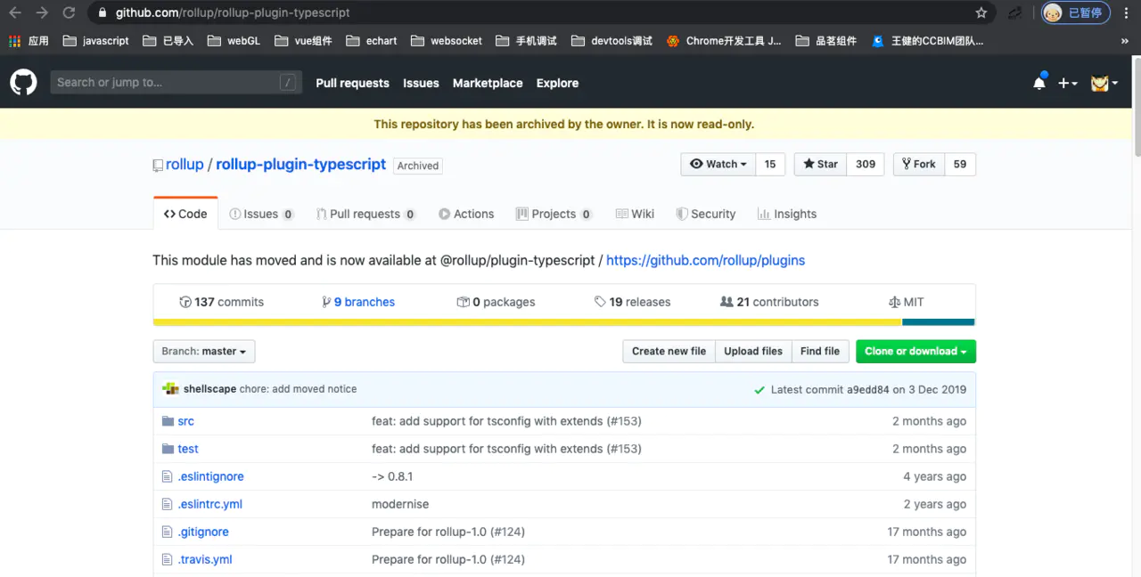The width and height of the screenshot is (1141, 577).
Task: Reload the page with the refresh icon
Action: 69,12
